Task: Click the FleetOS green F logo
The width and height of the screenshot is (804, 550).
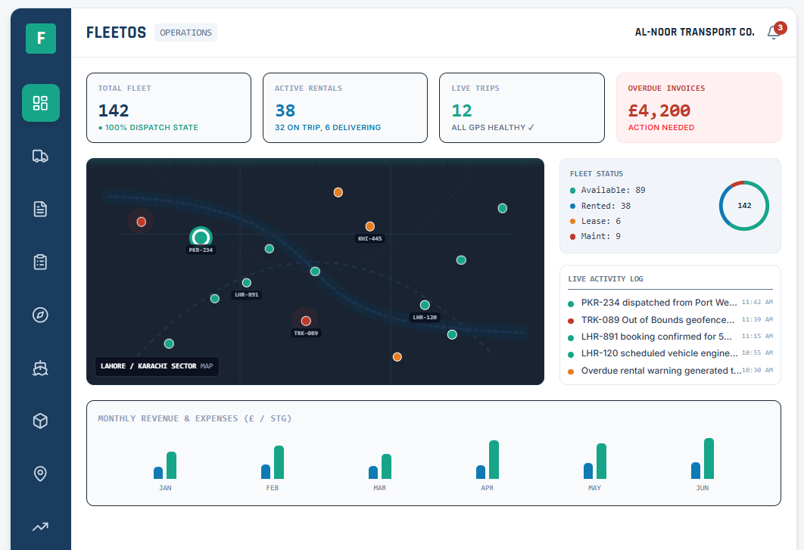Action: (x=41, y=39)
